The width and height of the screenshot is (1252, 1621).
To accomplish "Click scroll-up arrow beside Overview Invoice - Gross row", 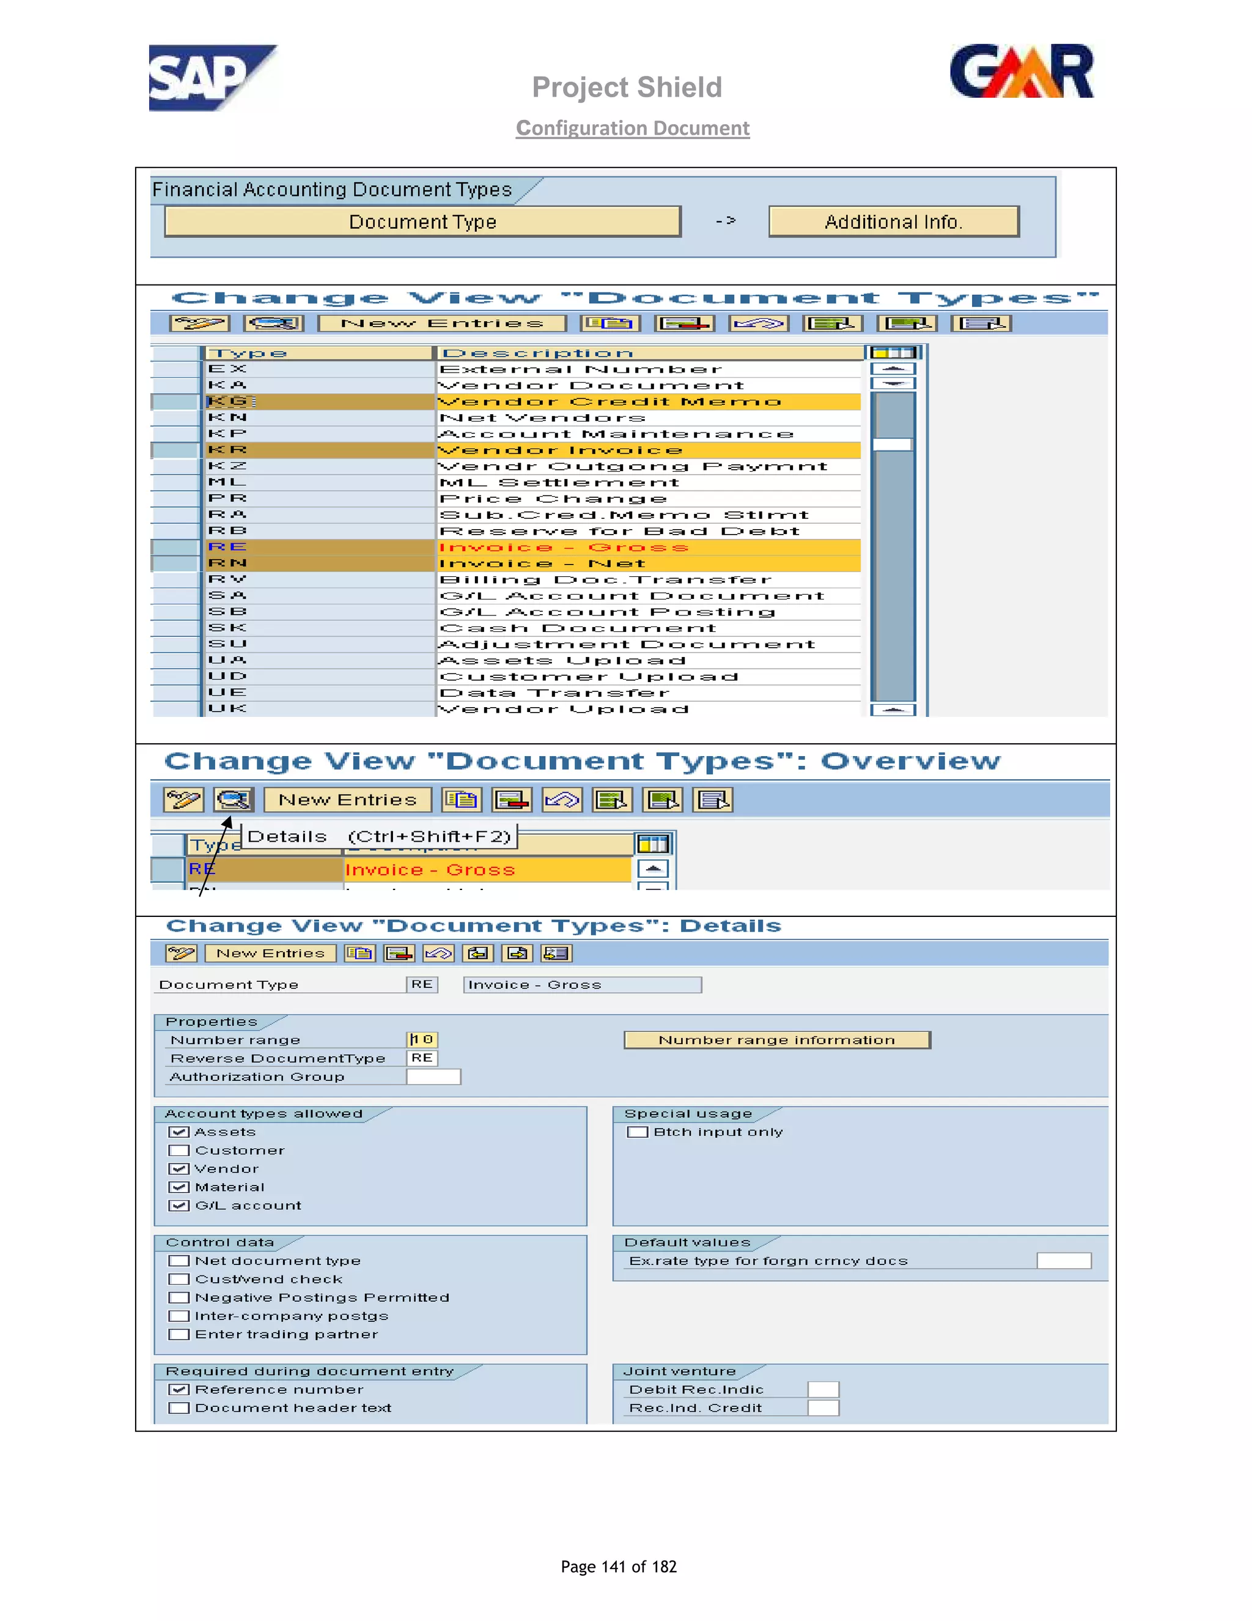I will tap(653, 869).
